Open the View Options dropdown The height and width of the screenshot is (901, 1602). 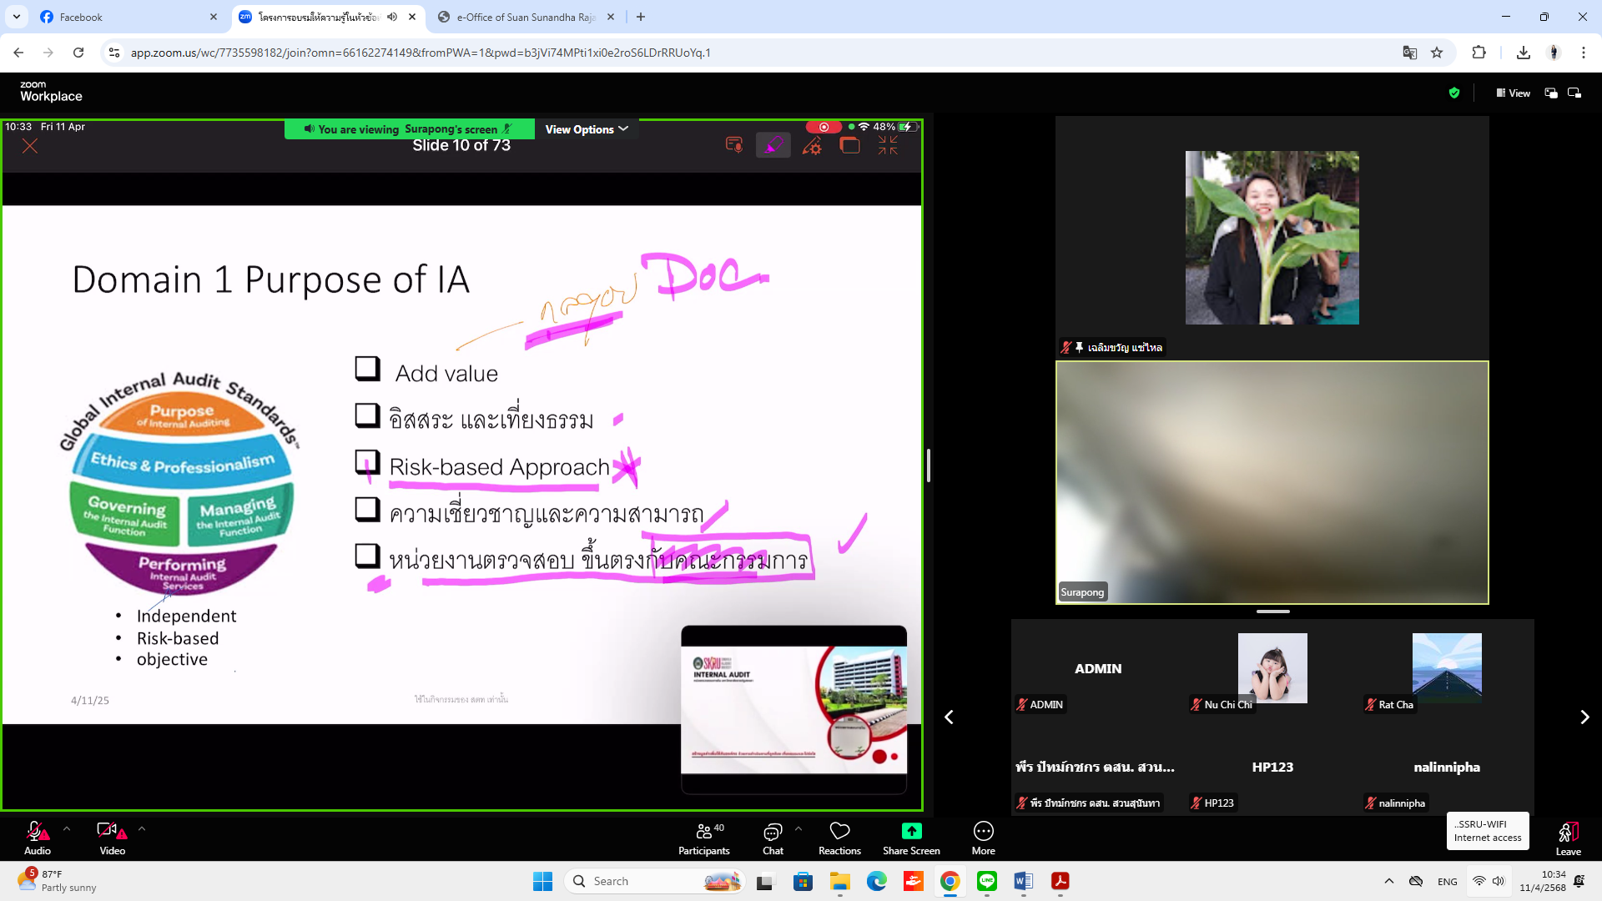pyautogui.click(x=586, y=129)
